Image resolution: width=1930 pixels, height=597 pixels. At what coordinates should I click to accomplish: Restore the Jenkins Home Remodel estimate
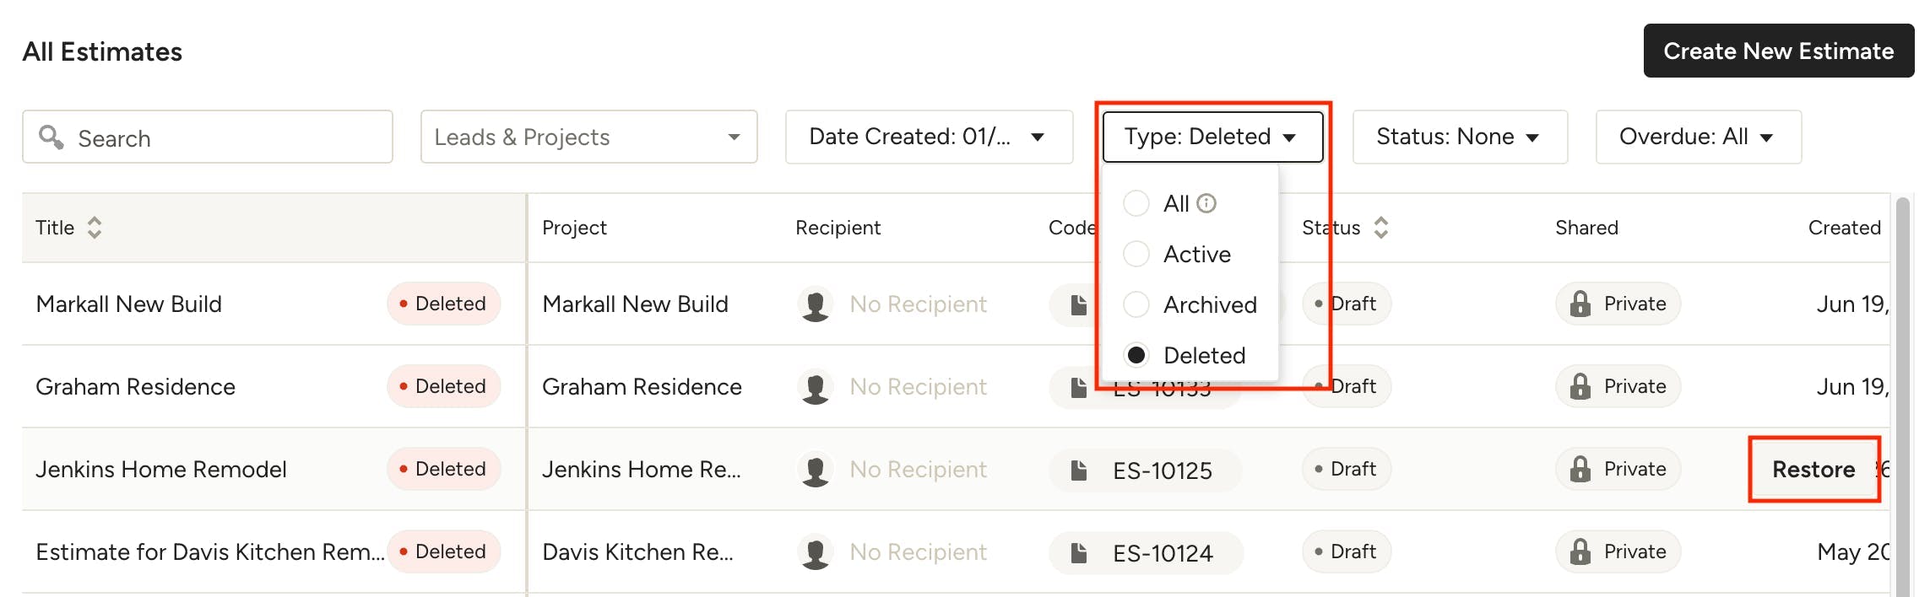pyautogui.click(x=1813, y=470)
